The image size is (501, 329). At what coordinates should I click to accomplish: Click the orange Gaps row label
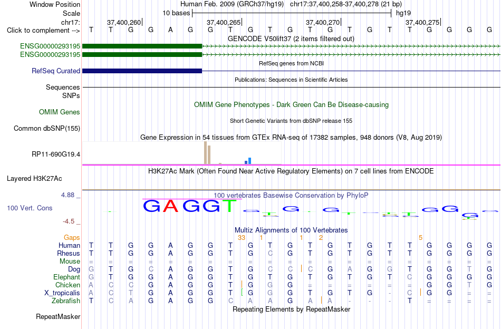[72, 237]
